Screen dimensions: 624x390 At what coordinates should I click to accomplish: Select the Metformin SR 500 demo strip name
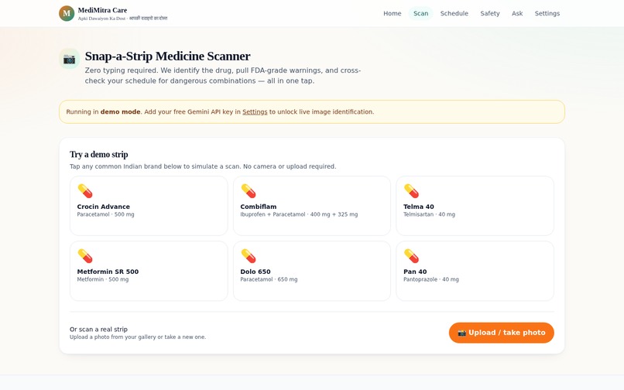108,272
